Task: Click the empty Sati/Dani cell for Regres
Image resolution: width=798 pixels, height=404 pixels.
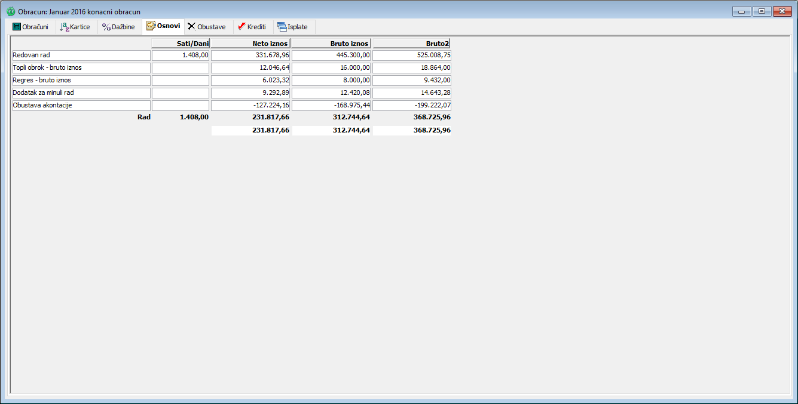Action: (181, 80)
